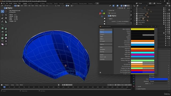Select the Transform tool

[6, 18]
